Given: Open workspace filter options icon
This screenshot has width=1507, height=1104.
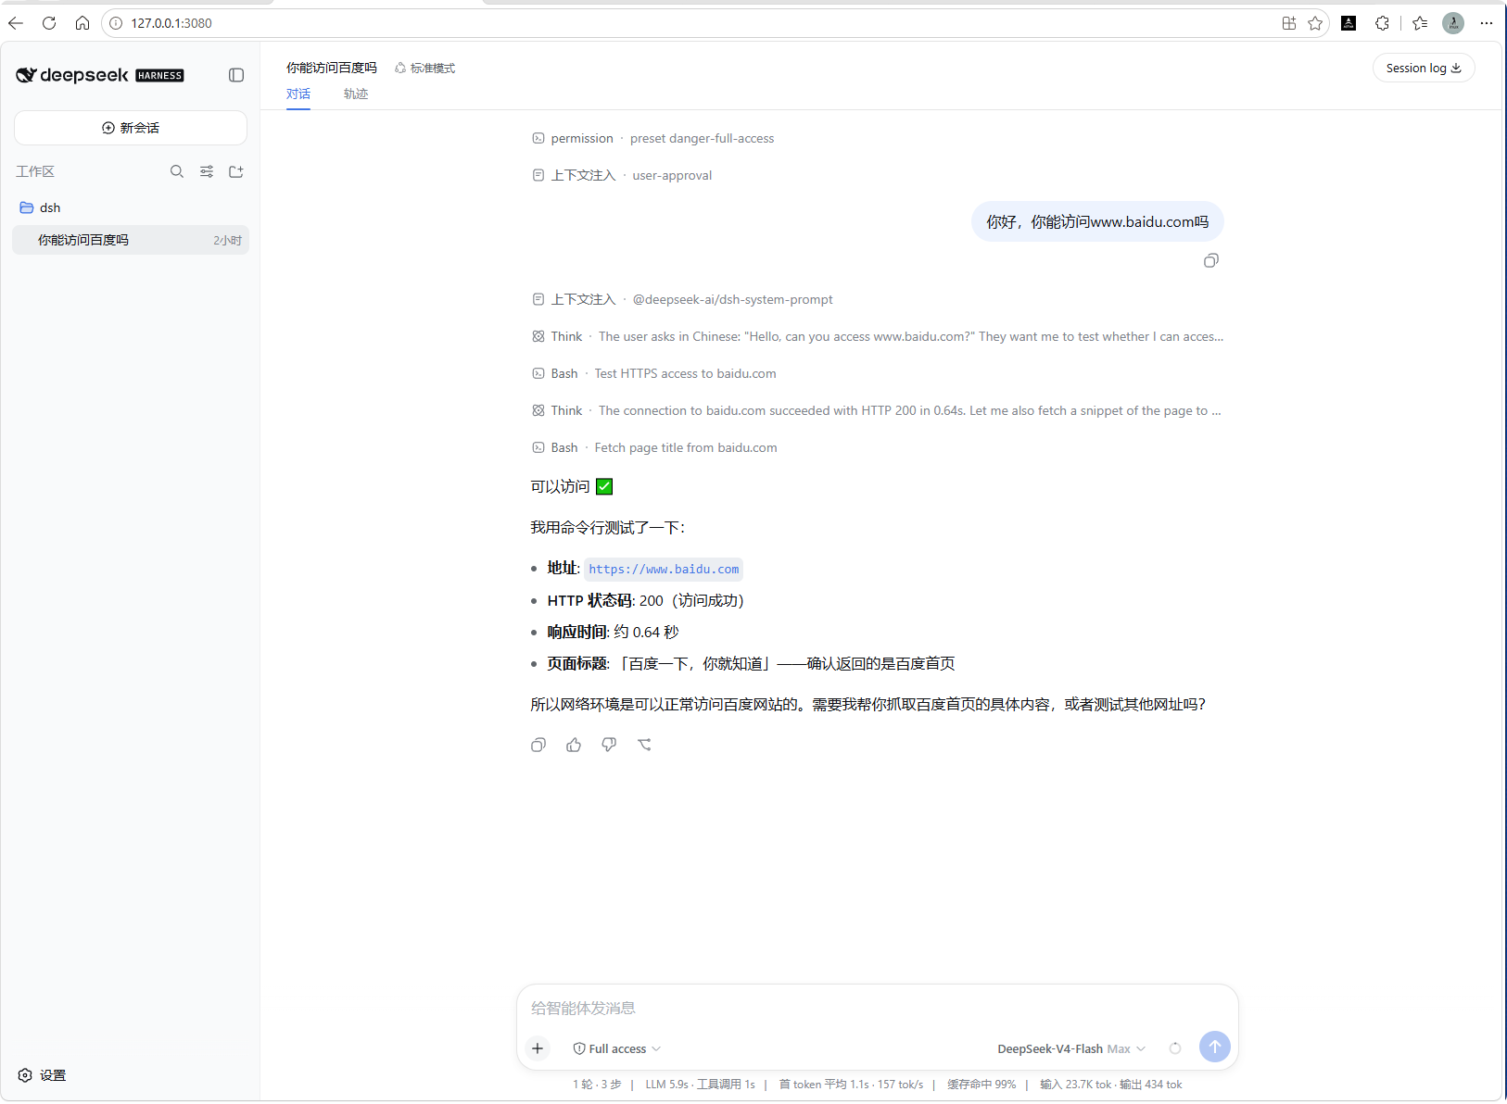Looking at the screenshot, I should 207,171.
